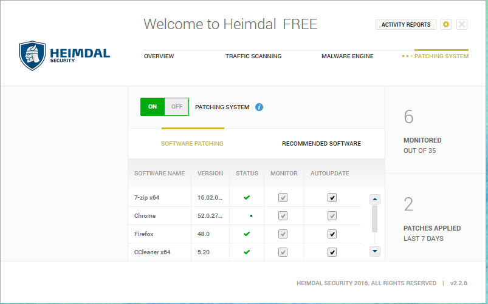Toggle Autoupdate checkbox for CCleaner x64
The height and width of the screenshot is (304, 488).
coord(332,252)
